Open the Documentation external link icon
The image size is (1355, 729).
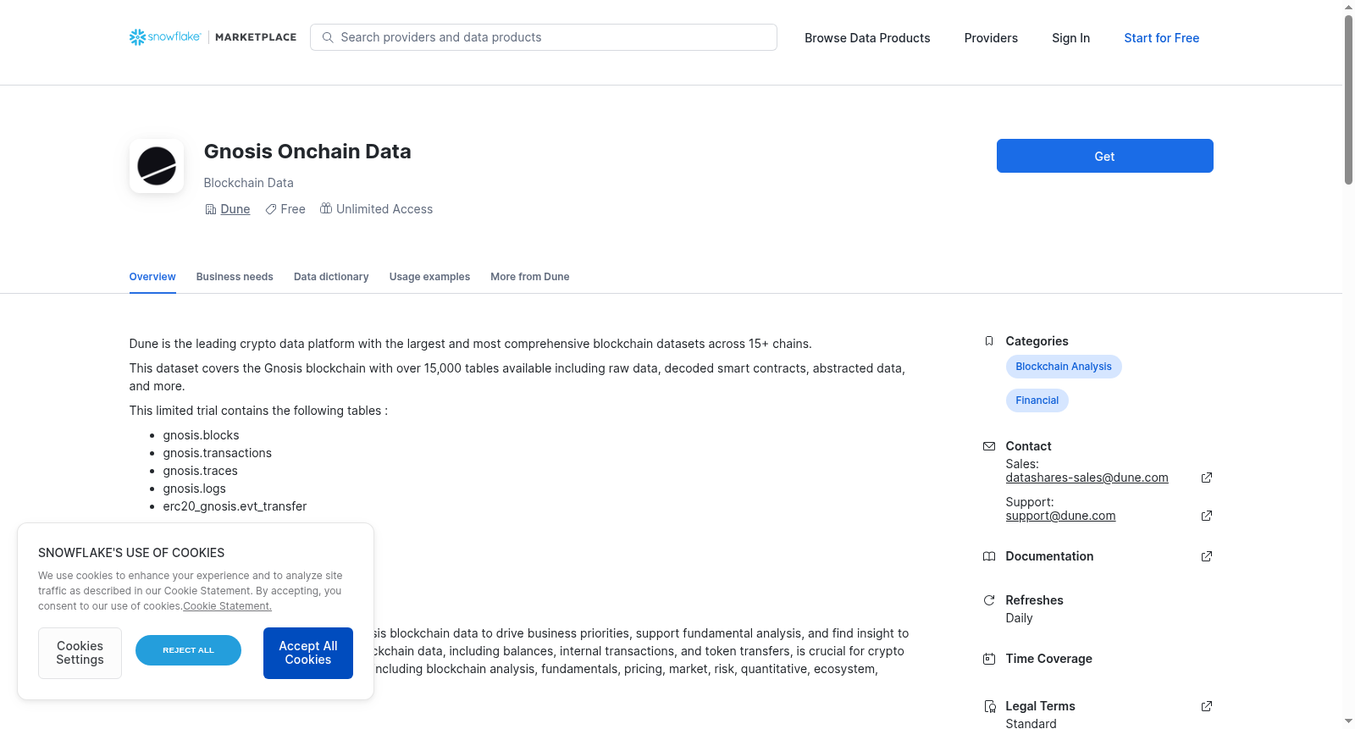1207,556
